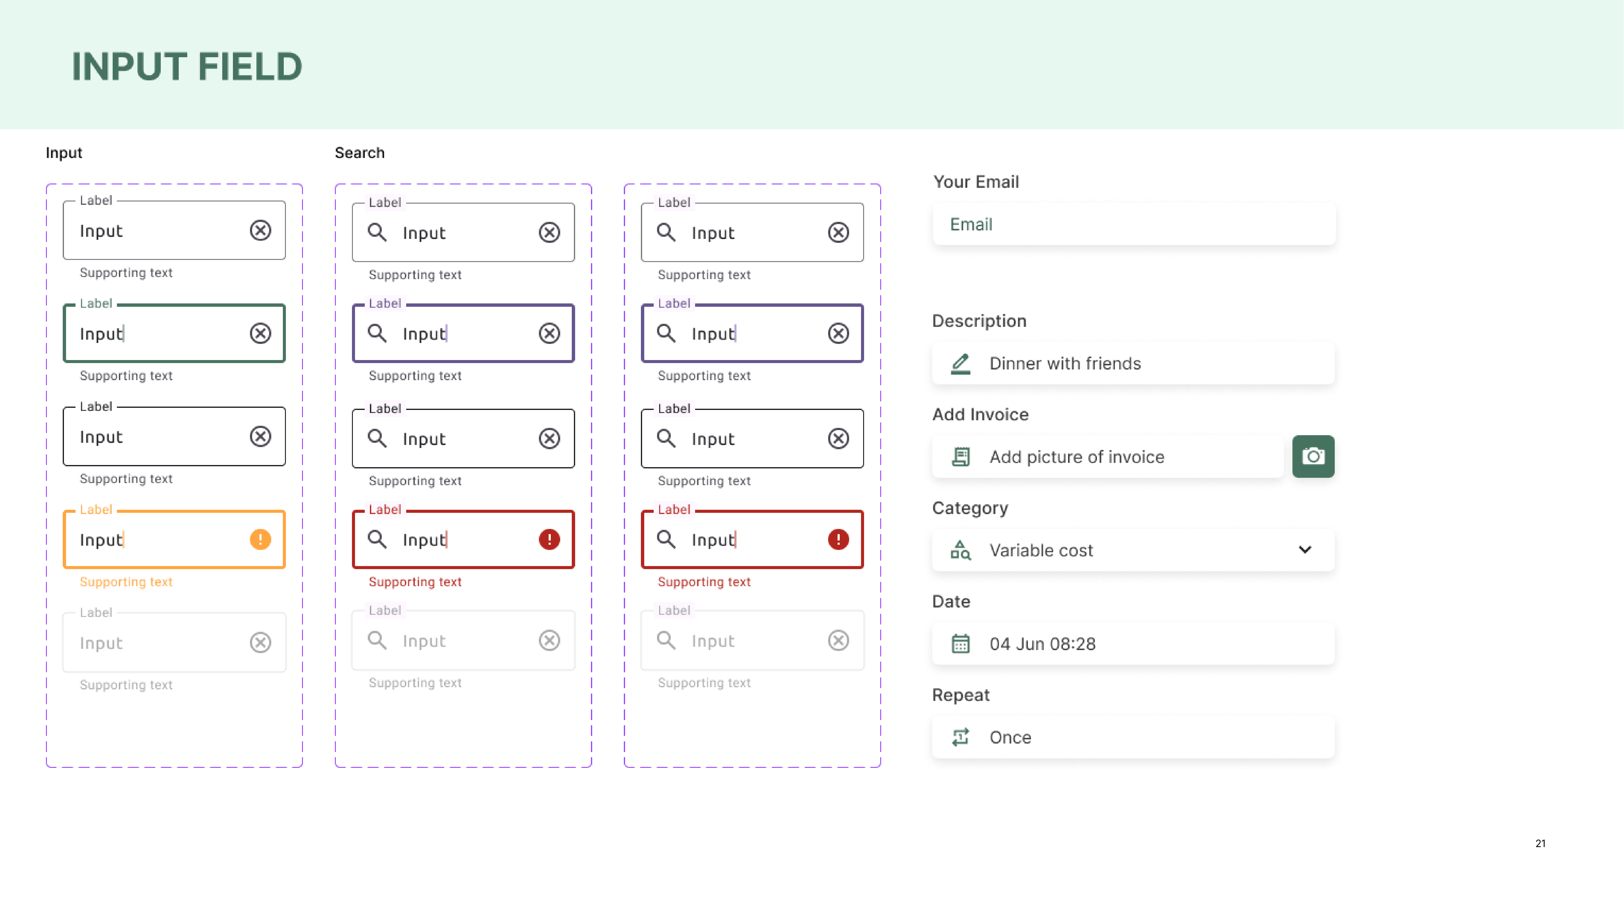The height and width of the screenshot is (913, 1624).
Task: Click the Once repeat field
Action: click(x=1133, y=737)
